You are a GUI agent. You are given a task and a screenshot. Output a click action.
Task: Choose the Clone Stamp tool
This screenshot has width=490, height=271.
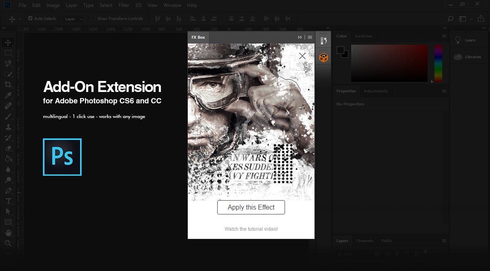pos(9,127)
